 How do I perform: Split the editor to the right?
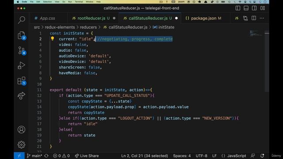tap(254, 18)
